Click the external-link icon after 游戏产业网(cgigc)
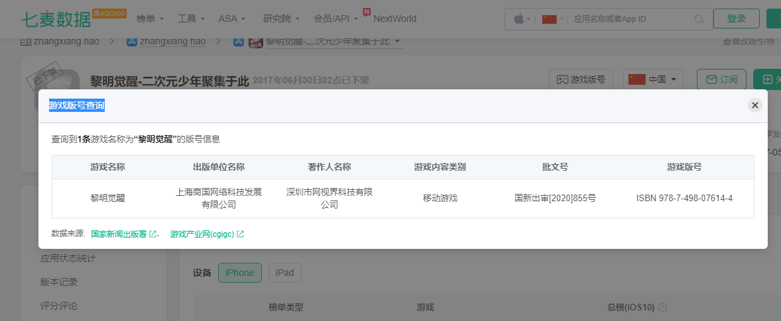Screen dimensions: 781x321 240,234
